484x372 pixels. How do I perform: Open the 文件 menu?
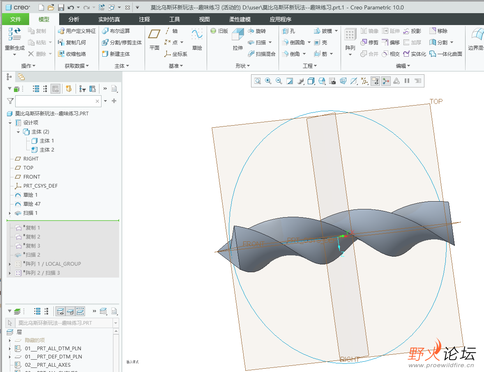pos(16,19)
